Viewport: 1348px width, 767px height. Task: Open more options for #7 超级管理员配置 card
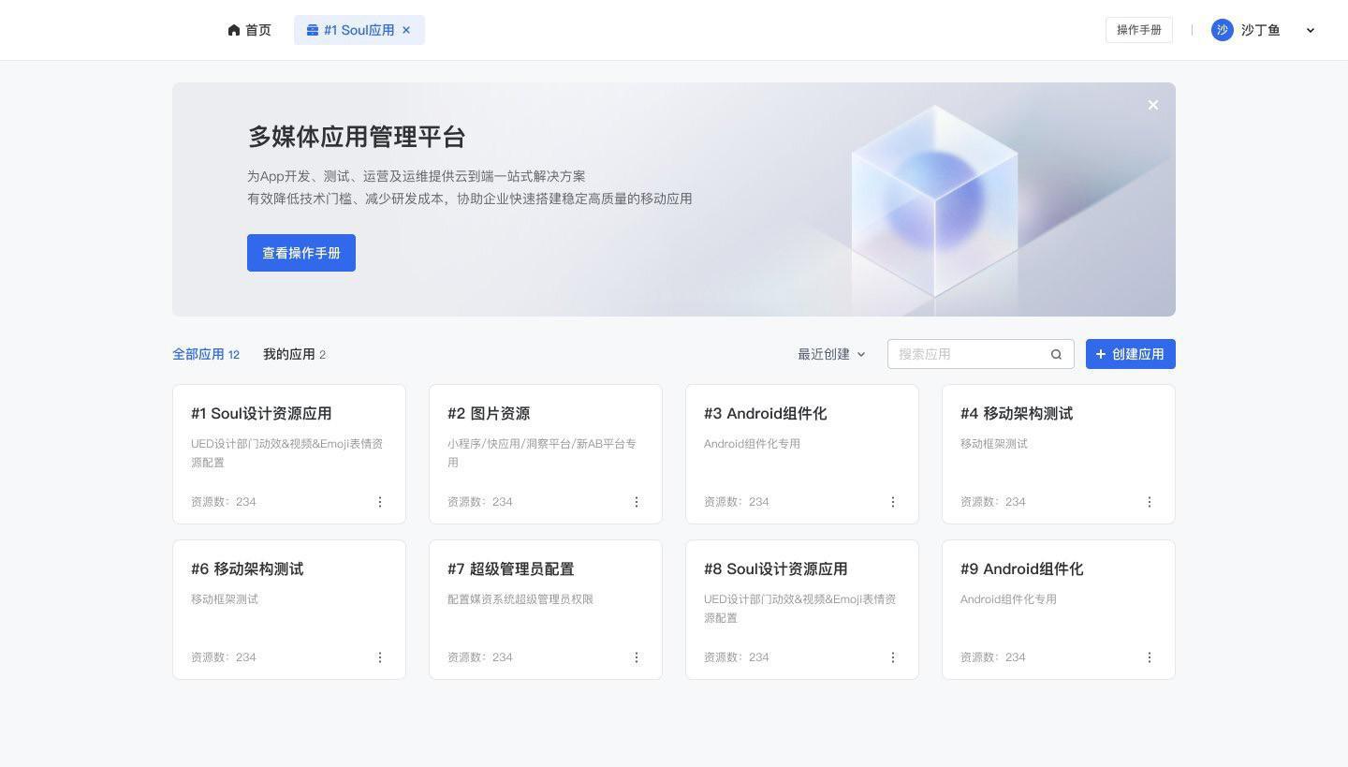click(x=637, y=657)
